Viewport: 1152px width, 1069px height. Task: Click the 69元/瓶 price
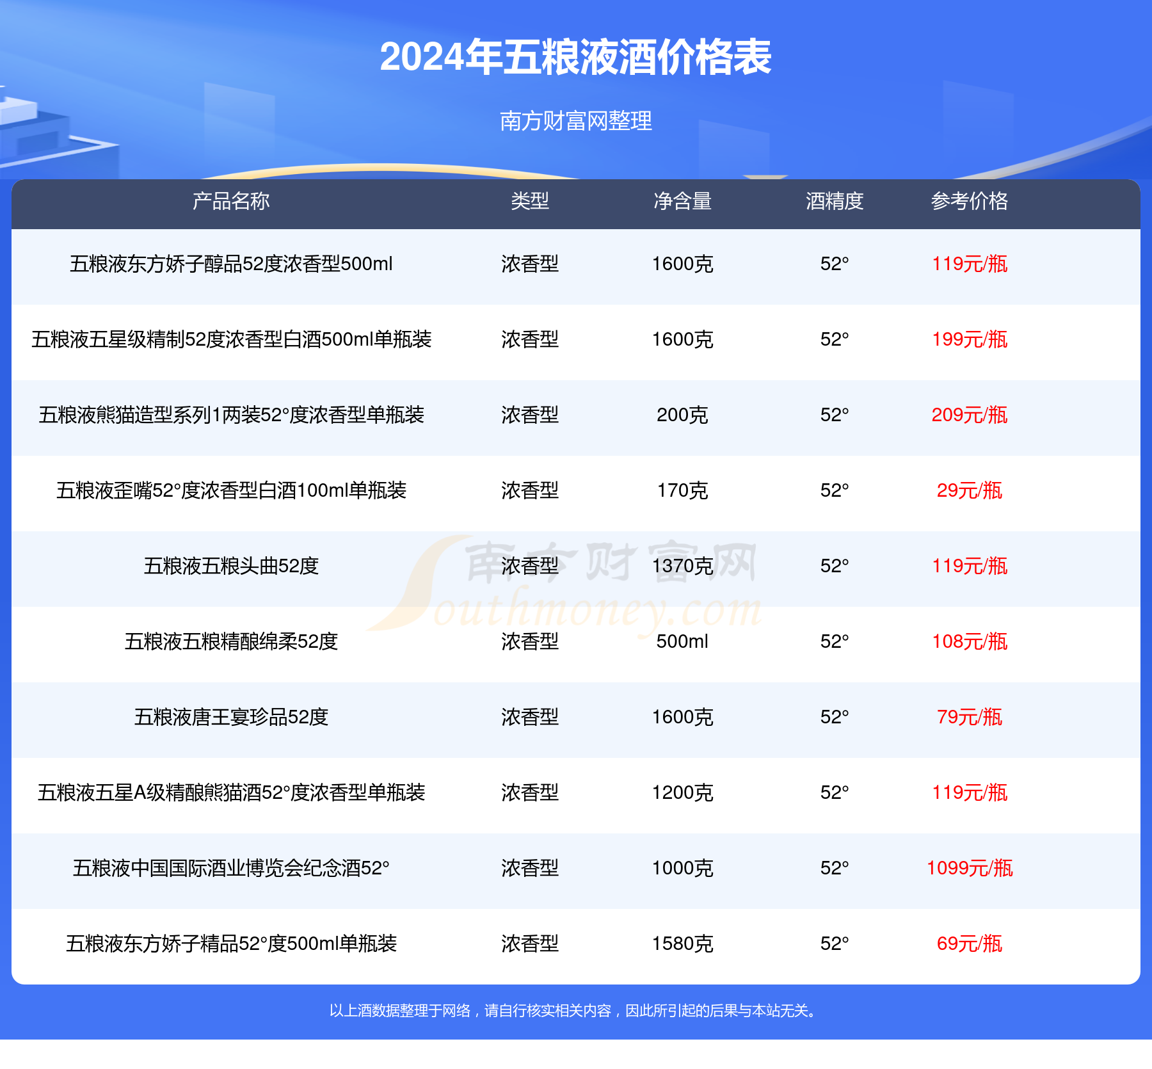[970, 944]
